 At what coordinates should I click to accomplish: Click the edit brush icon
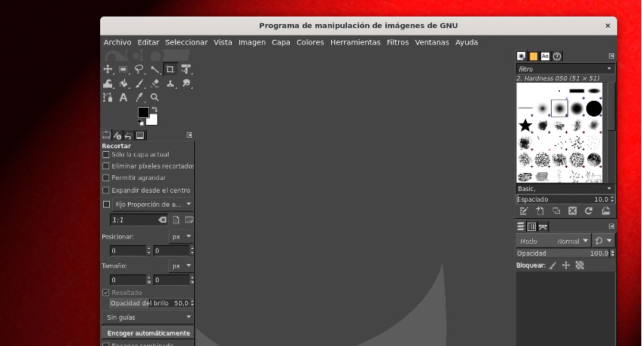pos(524,211)
